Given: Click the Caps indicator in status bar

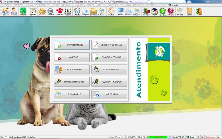Looking at the screenshot, I should click(118, 137).
